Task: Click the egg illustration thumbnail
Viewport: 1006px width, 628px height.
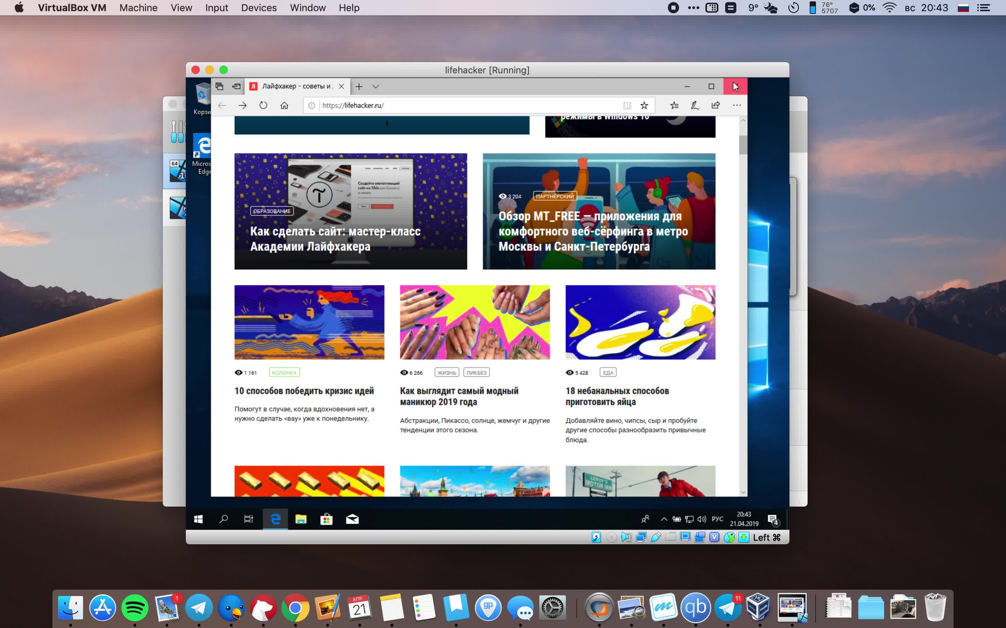Action: (x=640, y=322)
